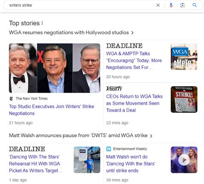
Task: Open the Writers Guild Strike sign thumbnail
Action: tap(184, 100)
